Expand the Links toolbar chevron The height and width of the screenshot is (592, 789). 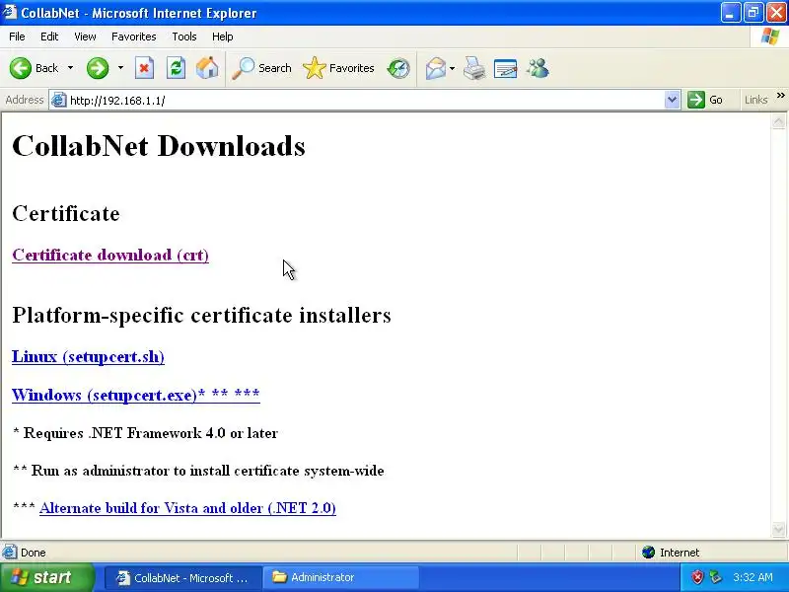[x=780, y=95]
